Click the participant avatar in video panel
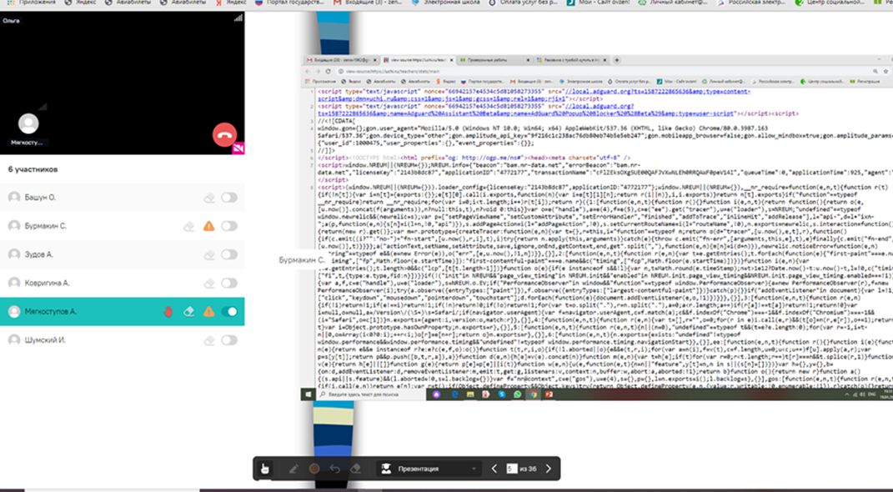The height and width of the screenshot is (492, 893). (x=28, y=123)
